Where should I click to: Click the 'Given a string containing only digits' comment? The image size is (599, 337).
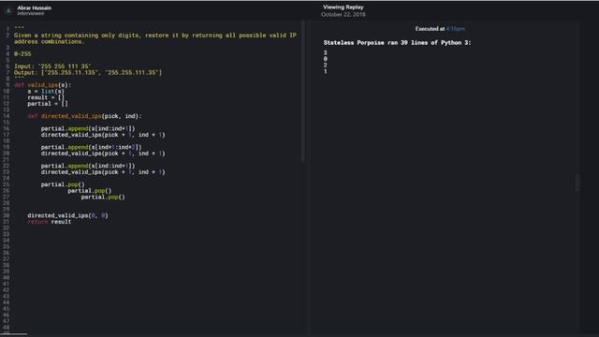155,38
